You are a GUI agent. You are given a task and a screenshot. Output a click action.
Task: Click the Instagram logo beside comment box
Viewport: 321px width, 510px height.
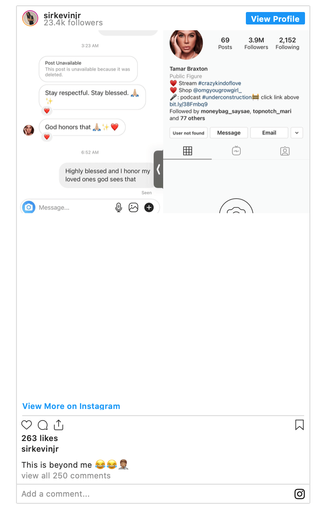[299, 494]
